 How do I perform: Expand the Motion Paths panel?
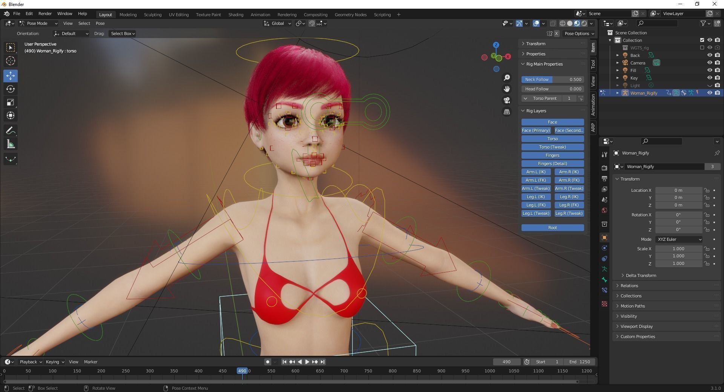(x=632, y=306)
